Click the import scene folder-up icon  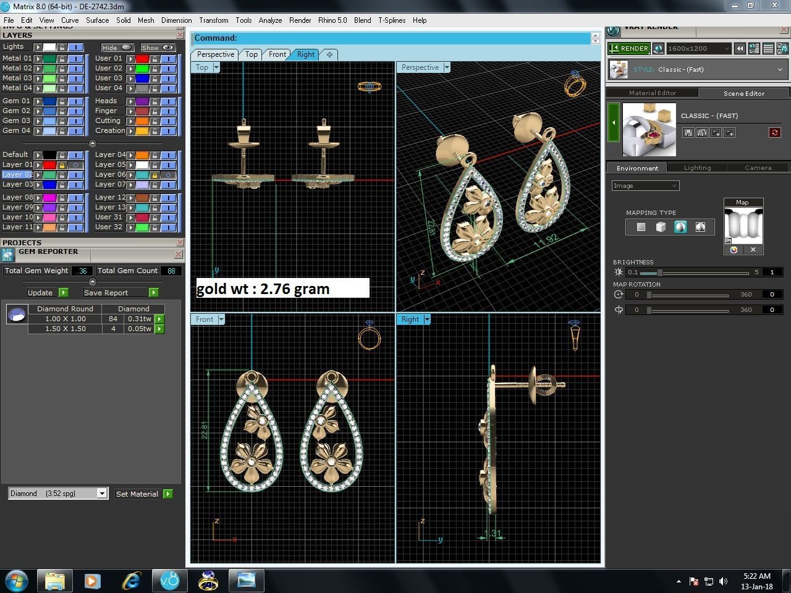coord(729,132)
